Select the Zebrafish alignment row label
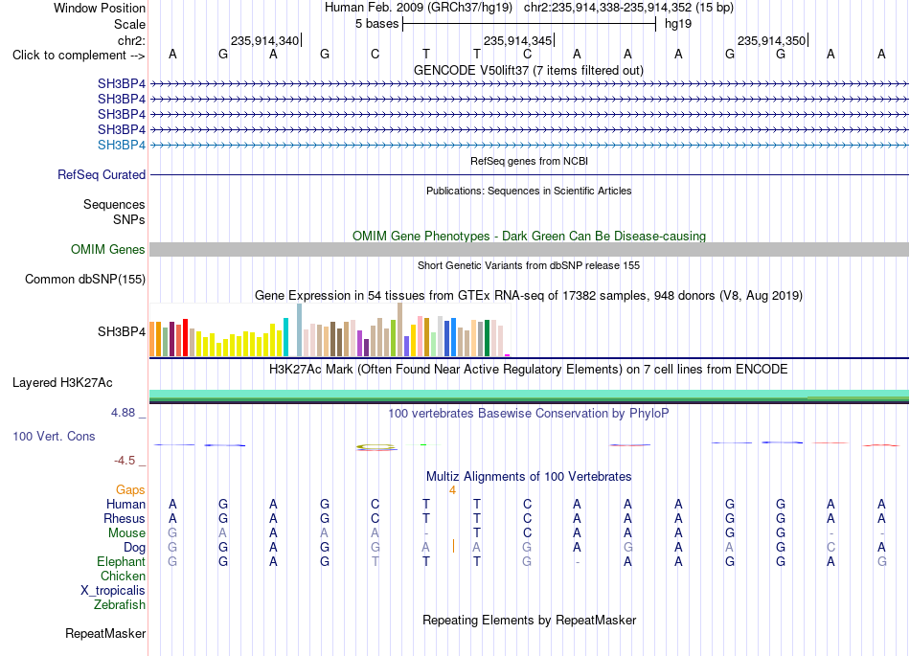Viewport: 910px width, 656px height. 120,605
